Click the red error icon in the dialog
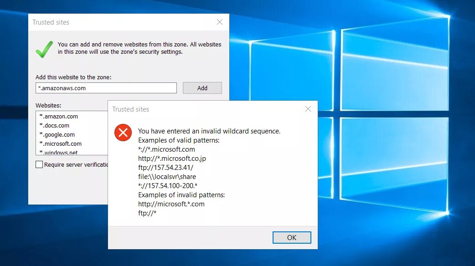Viewport: 475px width, 266px height. (x=123, y=133)
